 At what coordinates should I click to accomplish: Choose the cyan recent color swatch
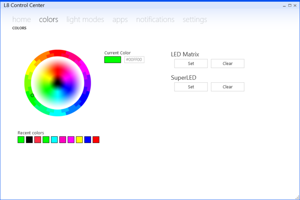[54, 140]
